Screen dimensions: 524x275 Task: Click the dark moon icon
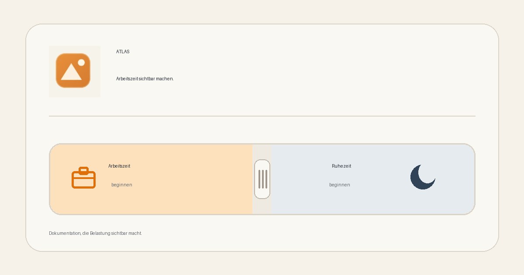pyautogui.click(x=423, y=177)
